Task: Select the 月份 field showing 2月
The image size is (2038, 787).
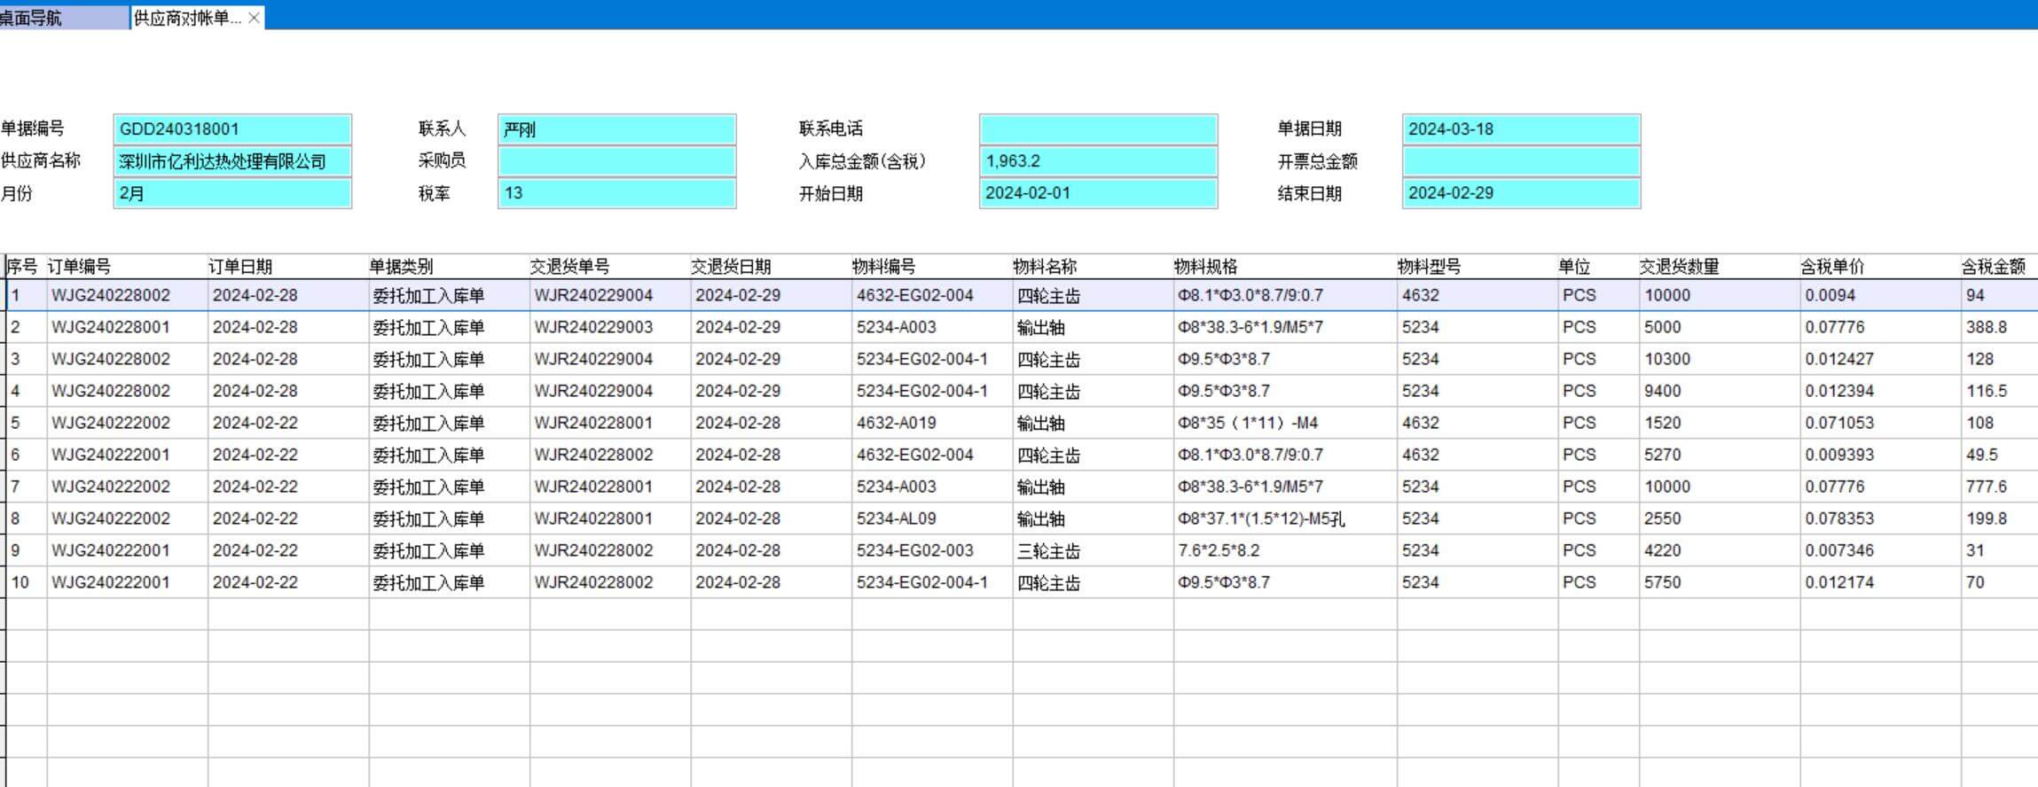Action: pos(232,193)
